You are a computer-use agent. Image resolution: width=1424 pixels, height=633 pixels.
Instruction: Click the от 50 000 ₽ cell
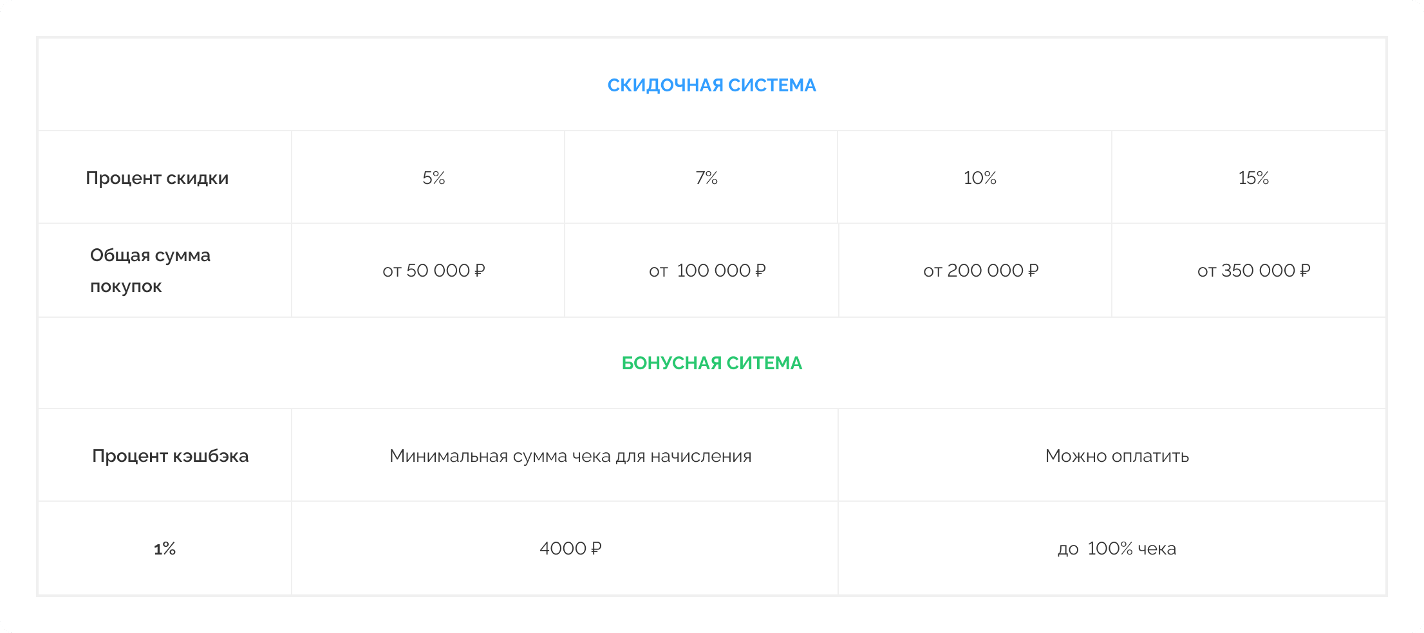pos(434,271)
